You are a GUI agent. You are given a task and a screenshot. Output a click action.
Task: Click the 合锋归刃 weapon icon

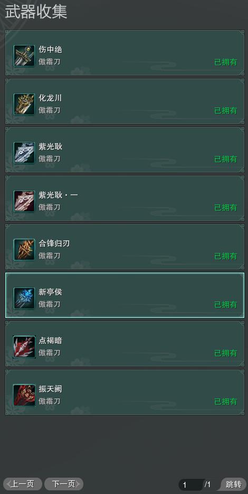click(x=24, y=250)
